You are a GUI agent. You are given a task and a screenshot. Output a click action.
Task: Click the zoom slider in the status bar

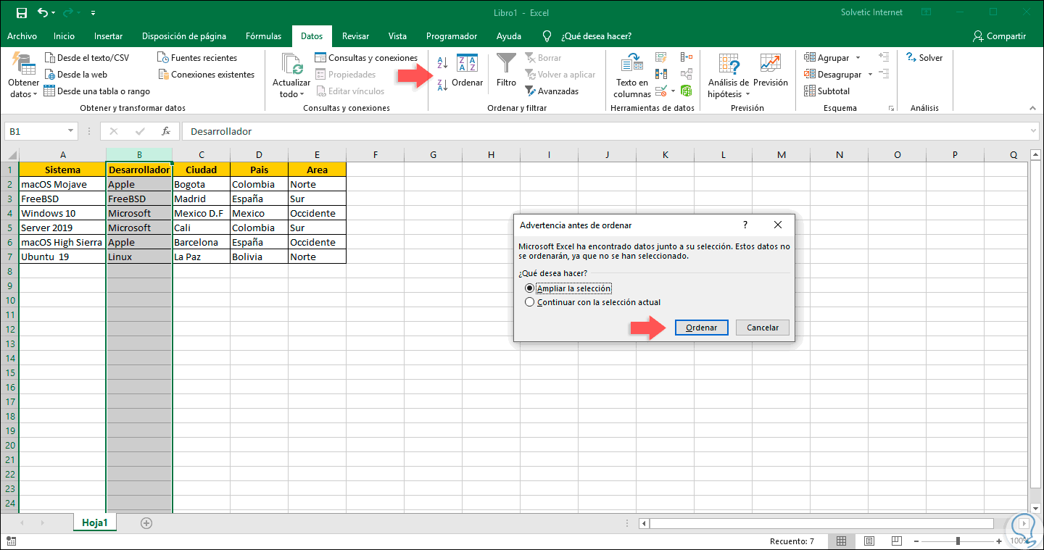(958, 541)
